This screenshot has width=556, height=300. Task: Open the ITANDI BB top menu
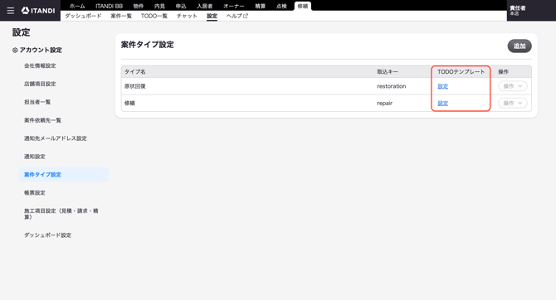coord(109,6)
